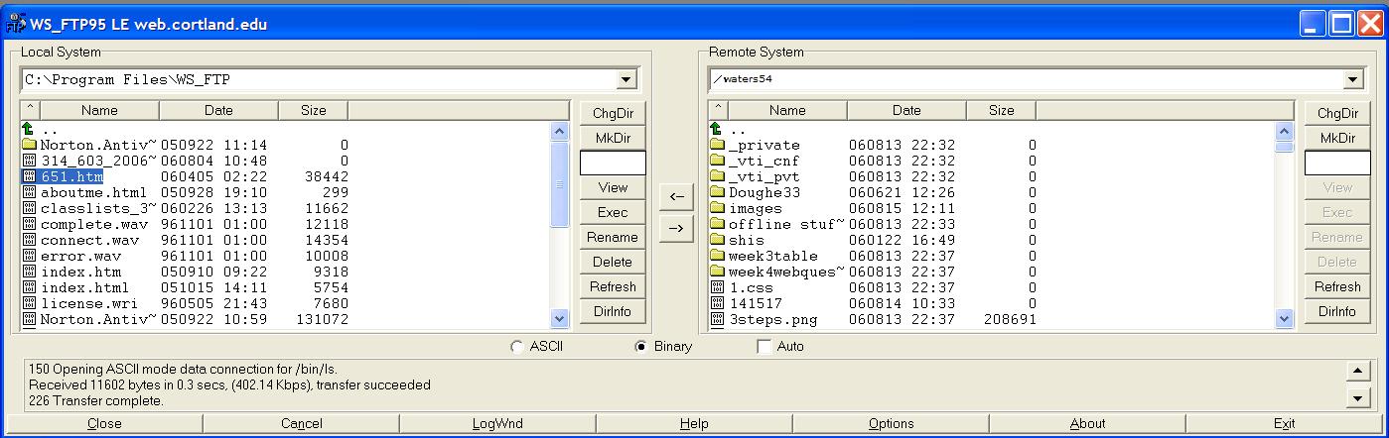Click local Delete button
The image size is (1389, 438).
pos(613,262)
